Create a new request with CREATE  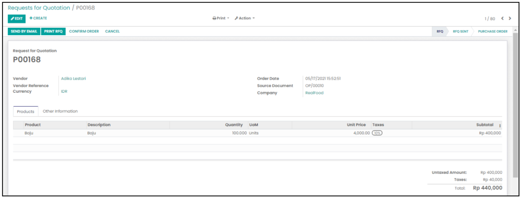[x=38, y=18]
